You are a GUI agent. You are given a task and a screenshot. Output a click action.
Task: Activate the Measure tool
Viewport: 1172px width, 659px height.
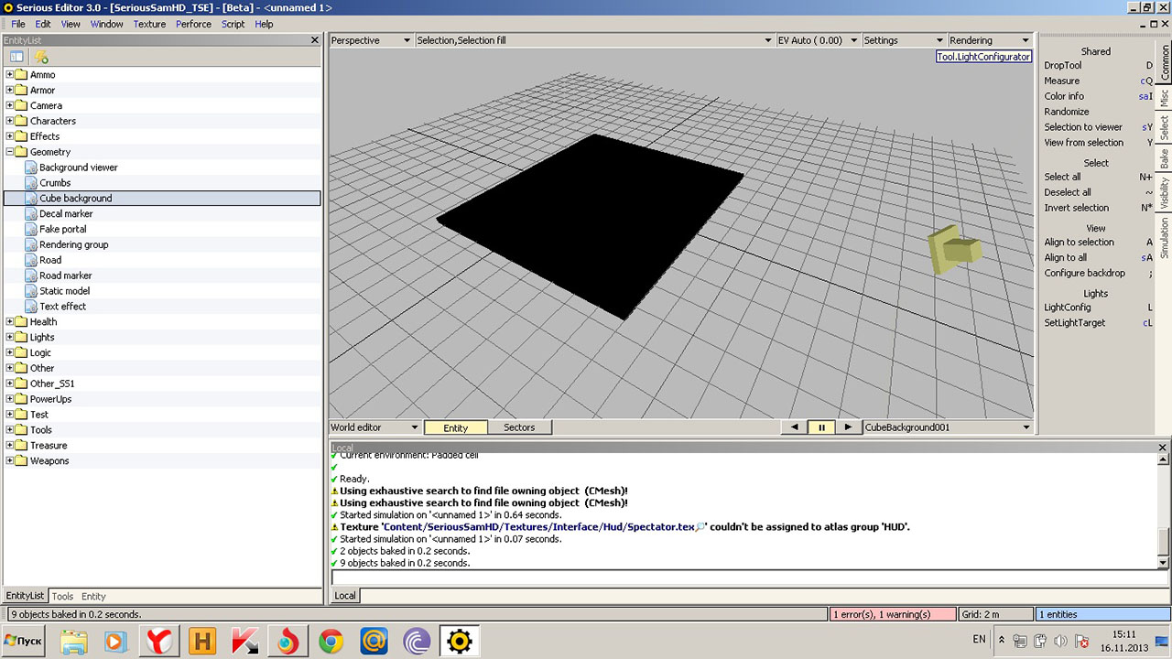click(1061, 81)
